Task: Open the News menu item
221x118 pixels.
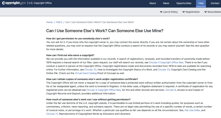Action: pos(166,3)
